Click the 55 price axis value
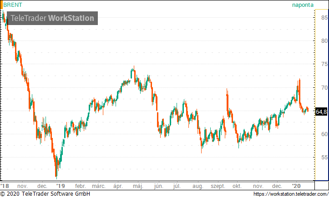This screenshot has width=329, height=198. pyautogui.click(x=324, y=157)
